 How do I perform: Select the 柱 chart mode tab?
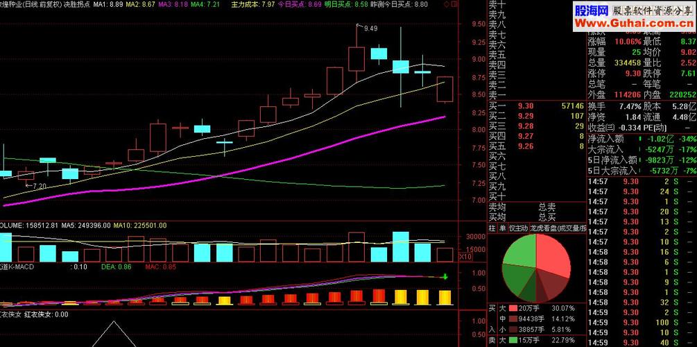point(492,228)
